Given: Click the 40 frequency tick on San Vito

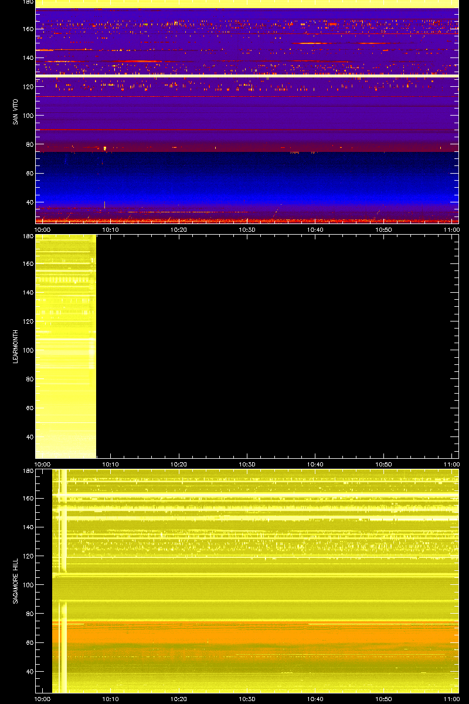Looking at the screenshot, I should point(29,202).
